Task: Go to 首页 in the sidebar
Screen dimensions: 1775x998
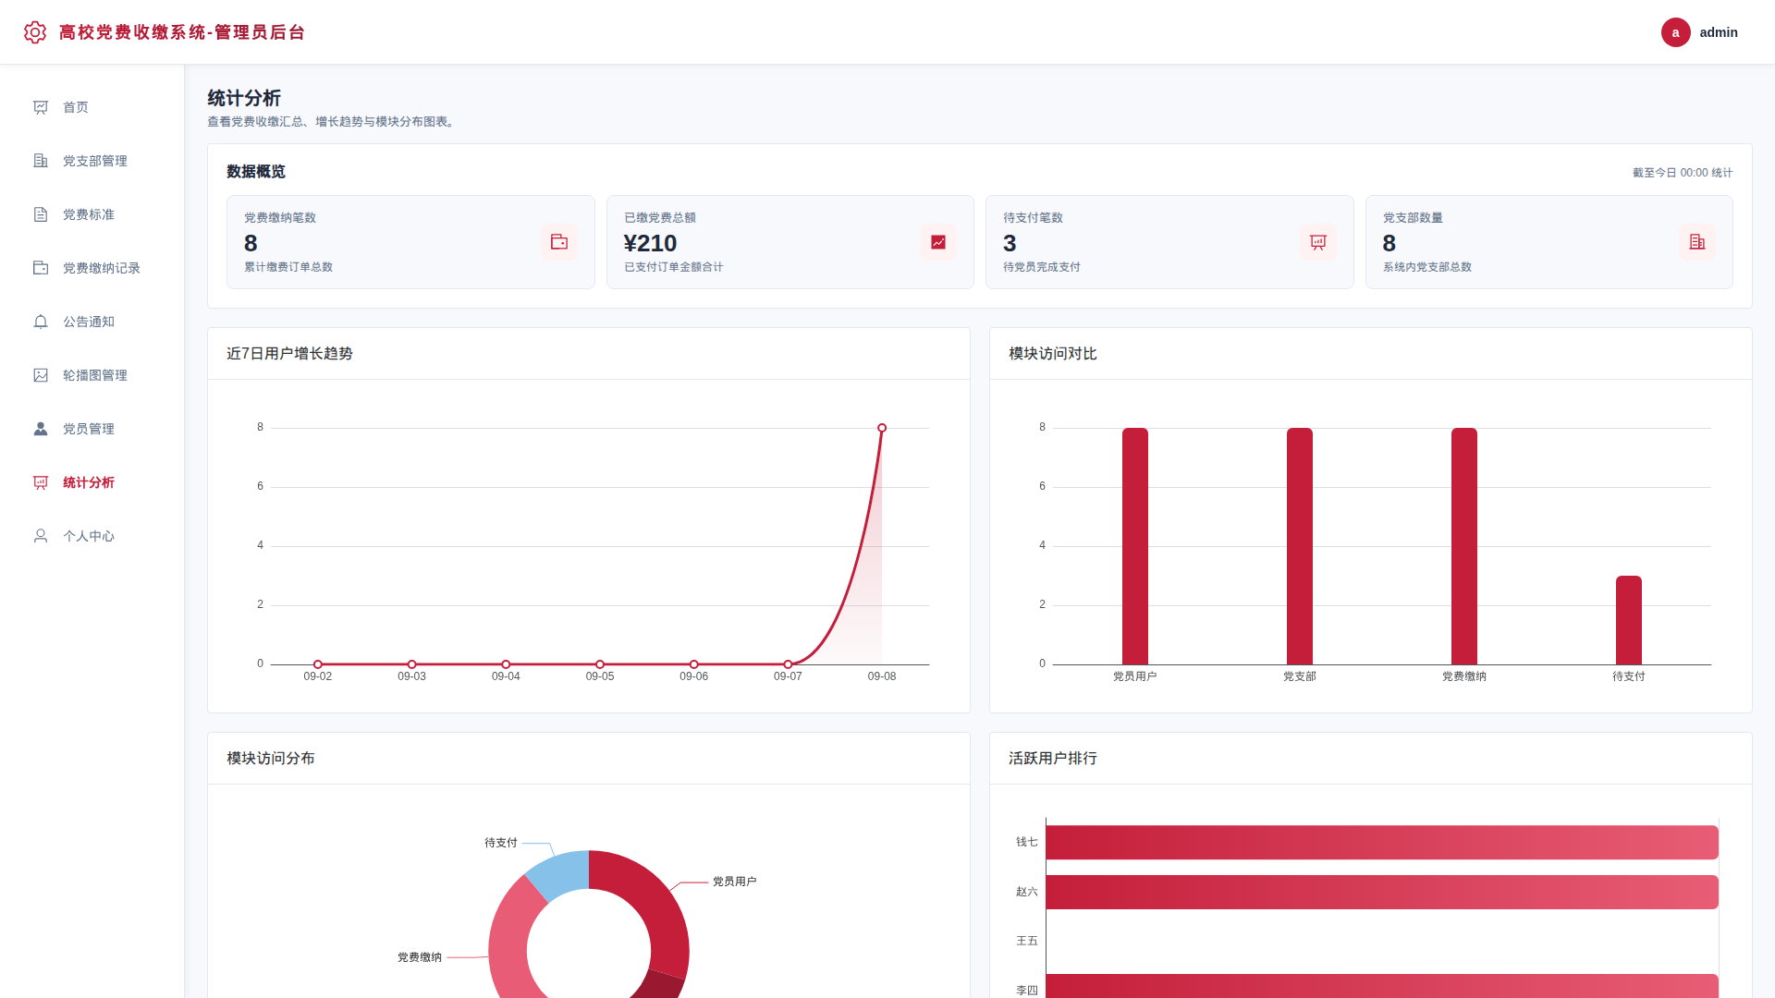Action: pyautogui.click(x=92, y=107)
